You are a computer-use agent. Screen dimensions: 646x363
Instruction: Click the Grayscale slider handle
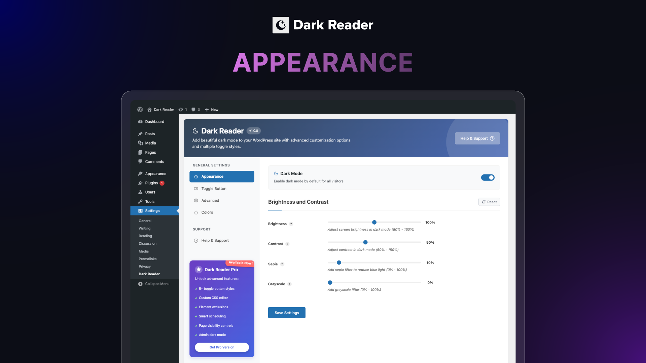point(330,283)
